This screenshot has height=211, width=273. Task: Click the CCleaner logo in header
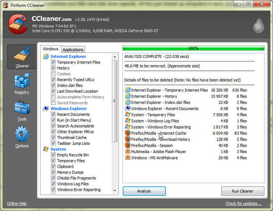[18, 24]
